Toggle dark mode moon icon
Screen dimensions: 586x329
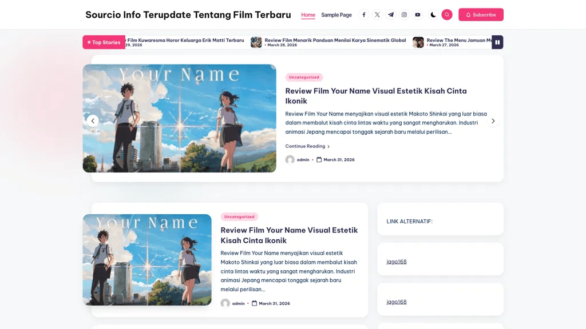point(433,14)
